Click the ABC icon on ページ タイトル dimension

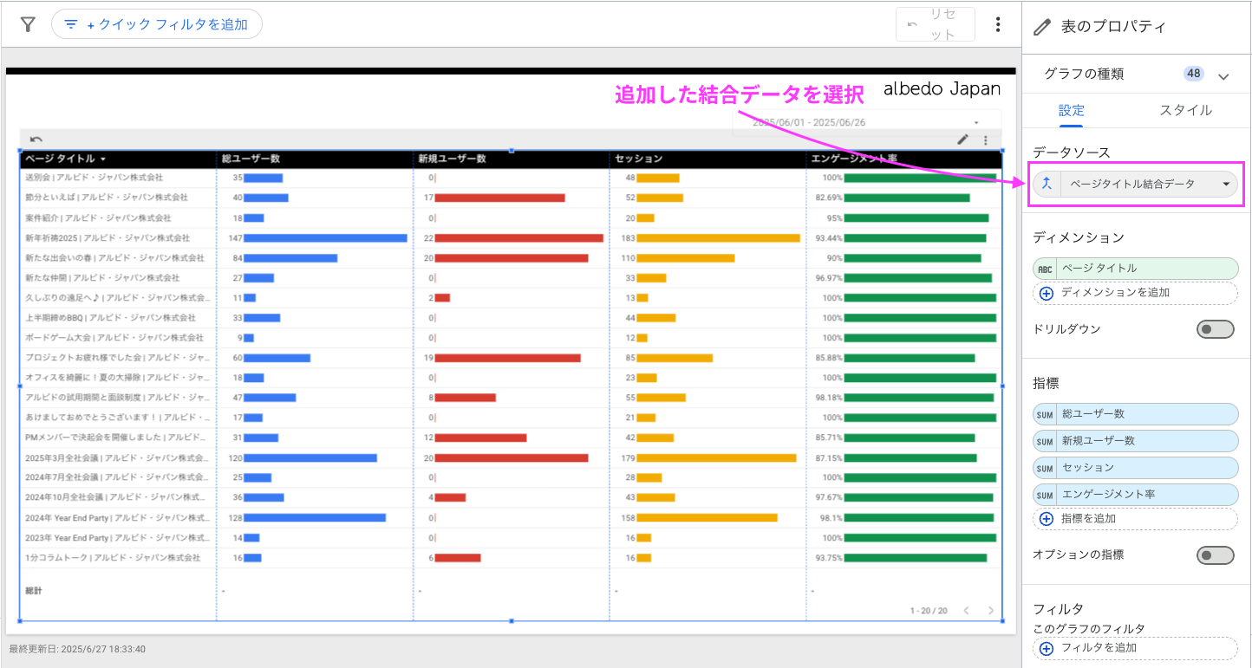coord(1046,269)
